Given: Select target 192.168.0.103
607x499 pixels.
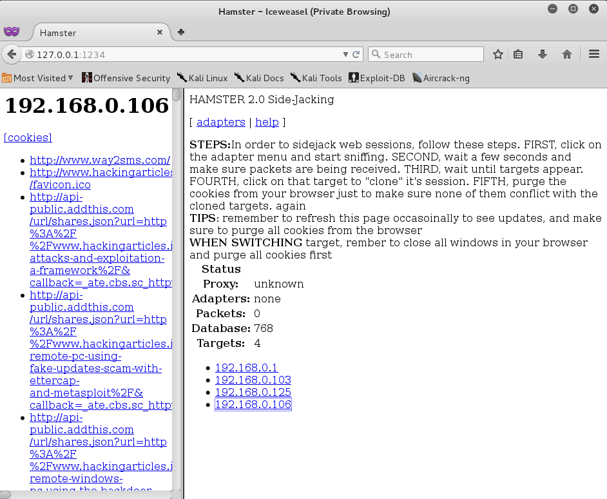Looking at the screenshot, I should [253, 380].
